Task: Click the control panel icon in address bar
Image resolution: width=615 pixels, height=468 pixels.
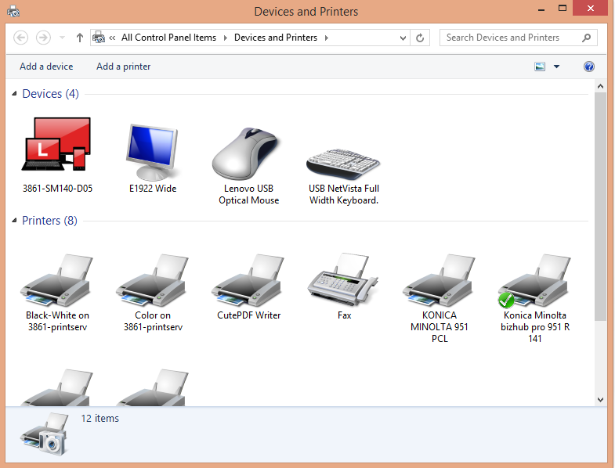Action: [x=99, y=38]
